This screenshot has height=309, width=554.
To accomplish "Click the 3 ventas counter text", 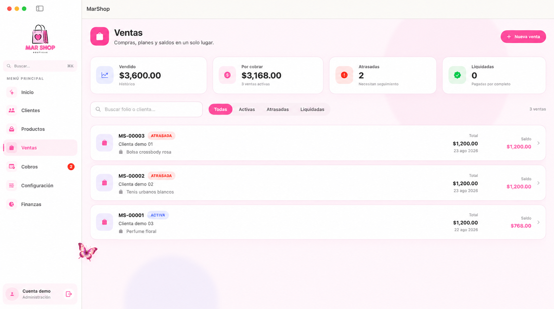I will (538, 109).
